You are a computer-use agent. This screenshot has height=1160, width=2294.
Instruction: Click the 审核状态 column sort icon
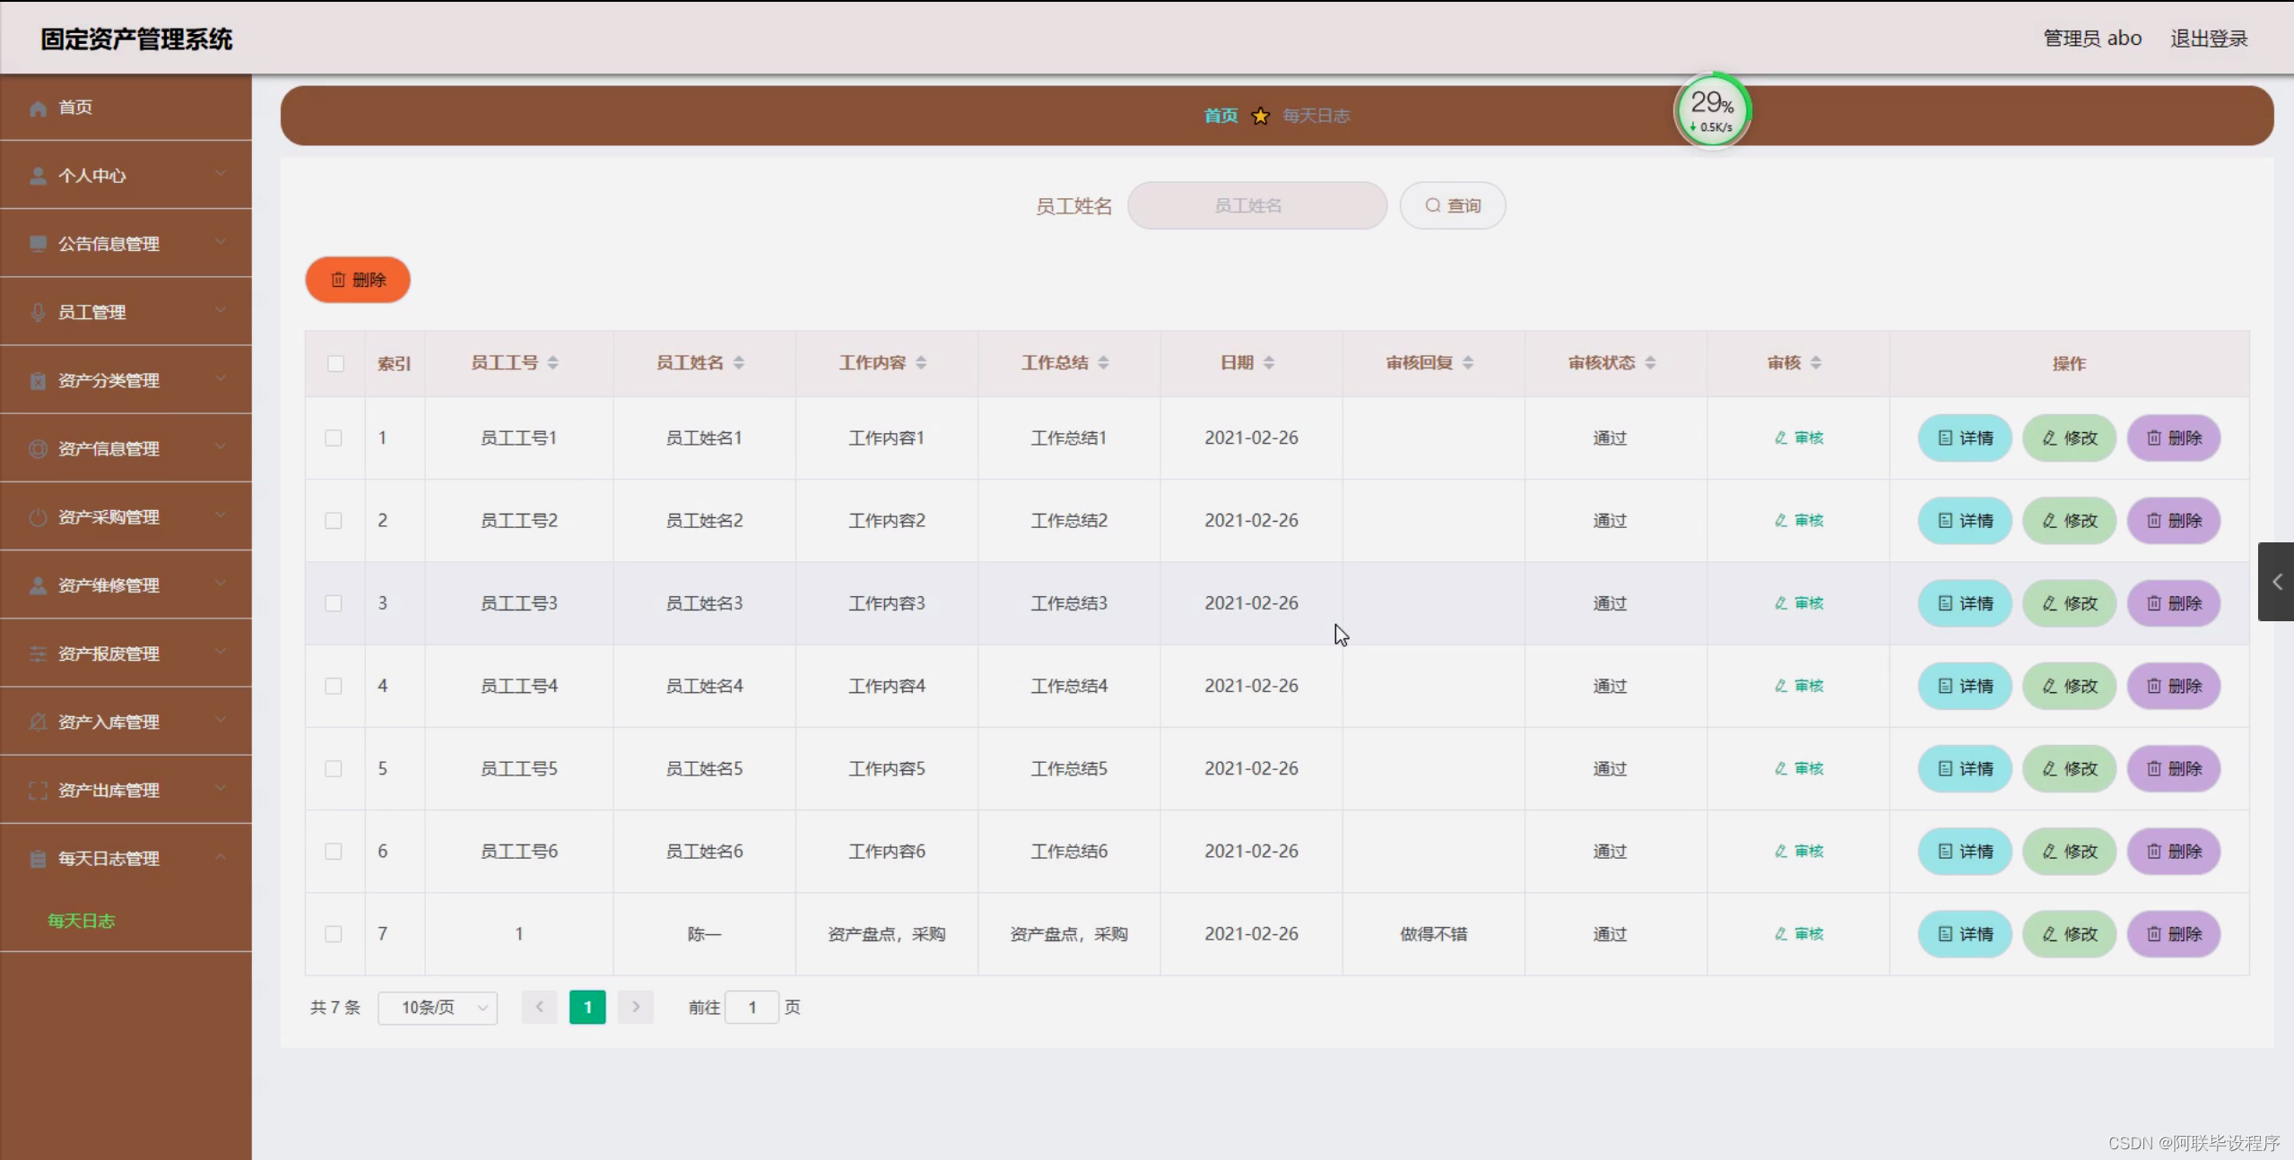(1650, 362)
